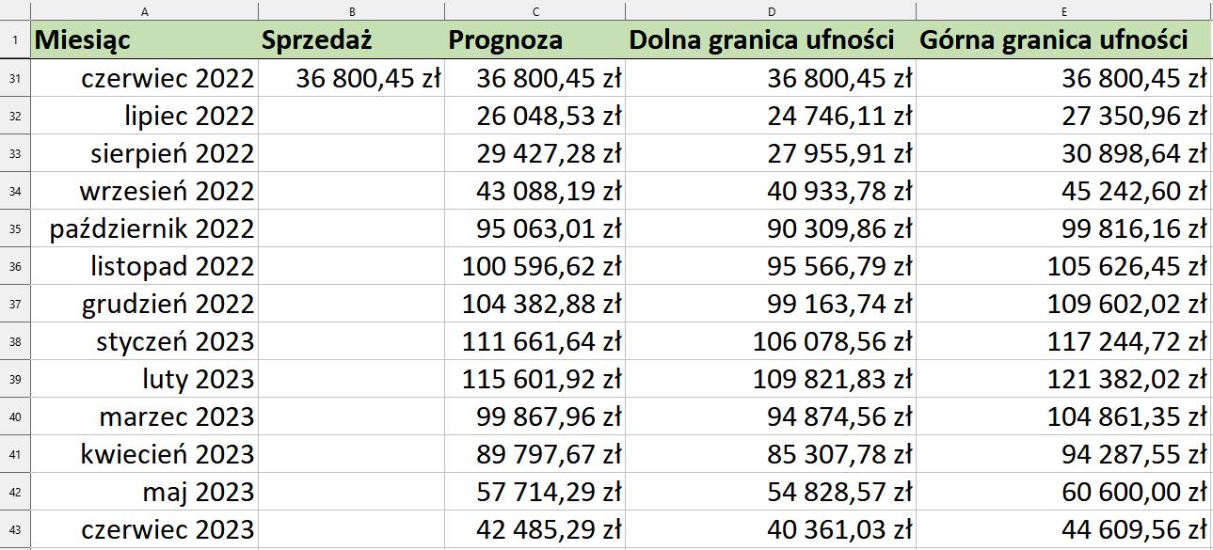The image size is (1213, 550).
Task: Select row 31 header
Action: [x=15, y=78]
